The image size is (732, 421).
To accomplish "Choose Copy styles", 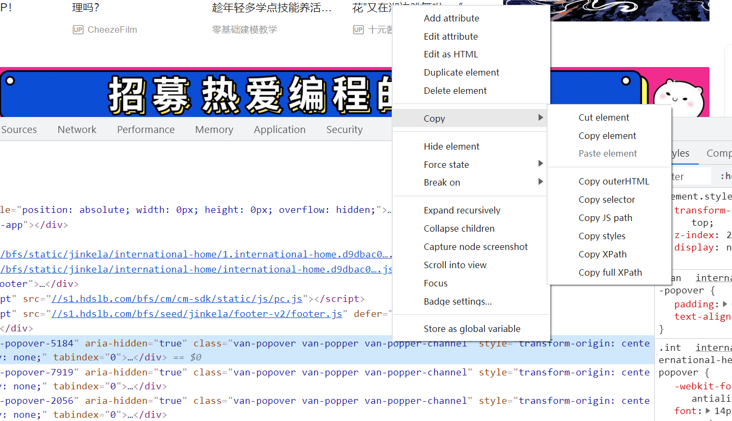I will [609, 236].
